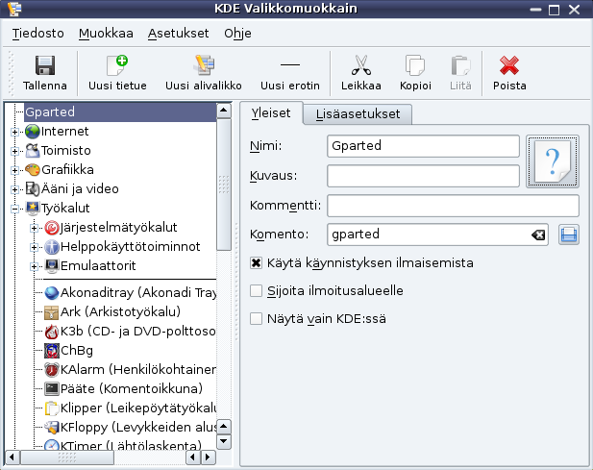Image resolution: width=593 pixels, height=470 pixels.
Task: Click the horizontal scrollbar thumb of the tree
Action: (x=67, y=458)
